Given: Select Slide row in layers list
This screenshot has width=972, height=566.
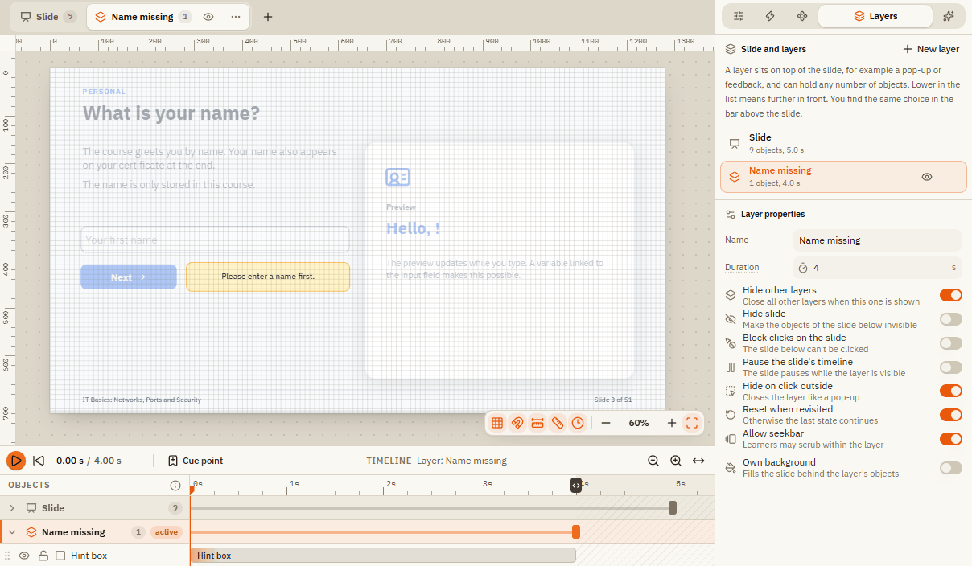Looking at the screenshot, I should tap(843, 143).
